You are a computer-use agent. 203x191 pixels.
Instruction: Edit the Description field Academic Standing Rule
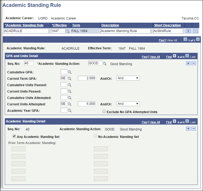[x=125, y=31]
